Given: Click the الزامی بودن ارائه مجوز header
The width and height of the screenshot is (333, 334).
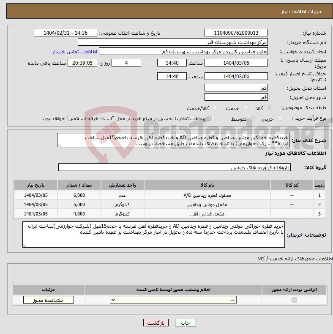Looking at the screenshot, I should click(x=294, y=290).
